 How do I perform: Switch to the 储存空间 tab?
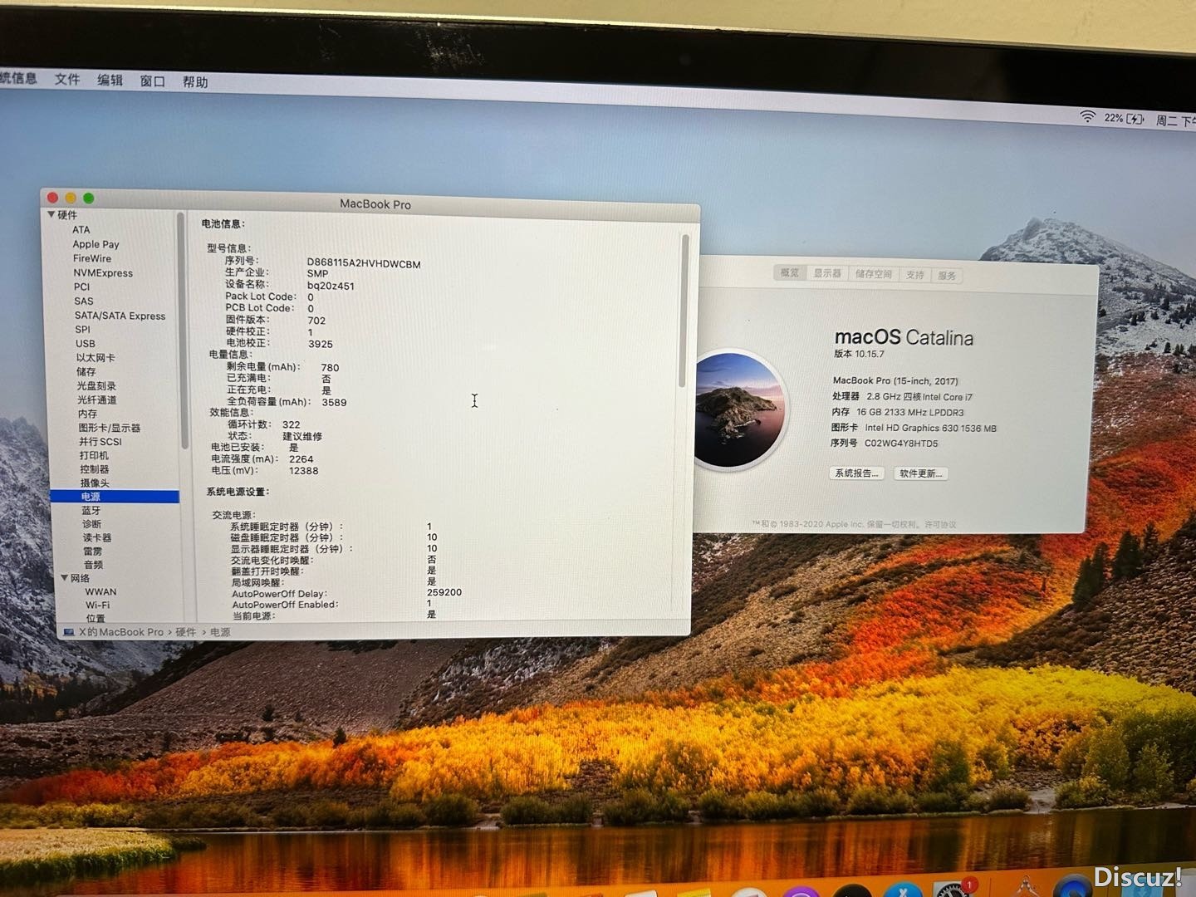[x=874, y=274]
